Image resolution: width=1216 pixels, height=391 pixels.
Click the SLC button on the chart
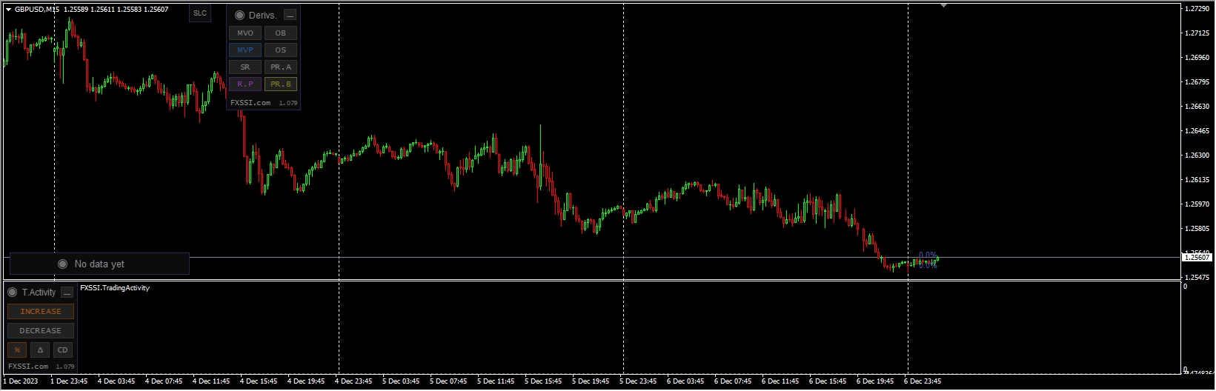pos(200,13)
